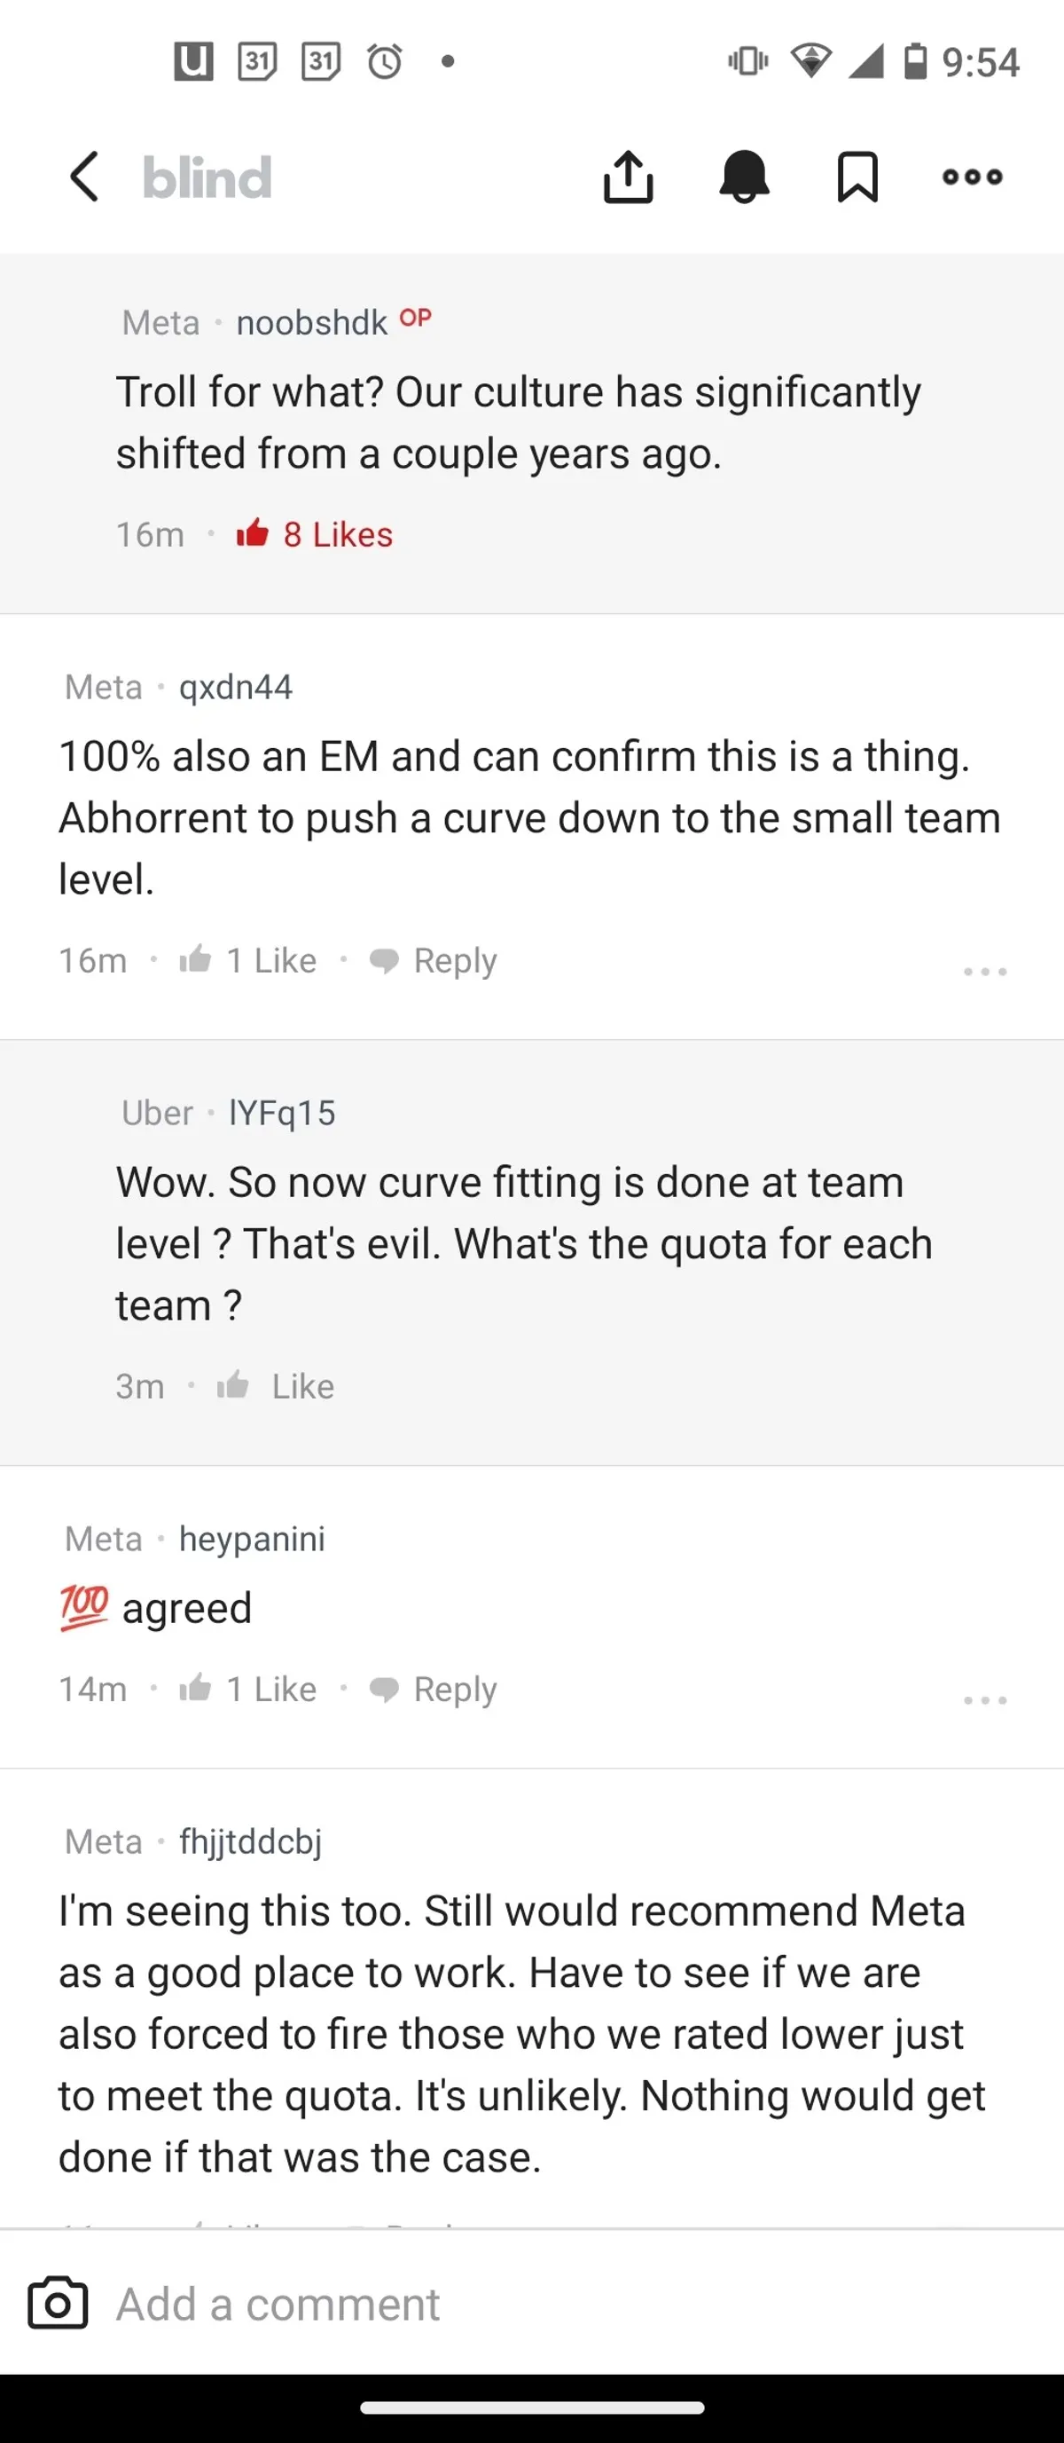The width and height of the screenshot is (1064, 2443).
Task: Tap the back arrow
Action: [x=84, y=177]
